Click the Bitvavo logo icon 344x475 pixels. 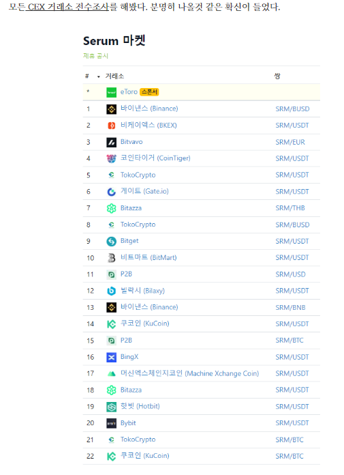pos(111,142)
